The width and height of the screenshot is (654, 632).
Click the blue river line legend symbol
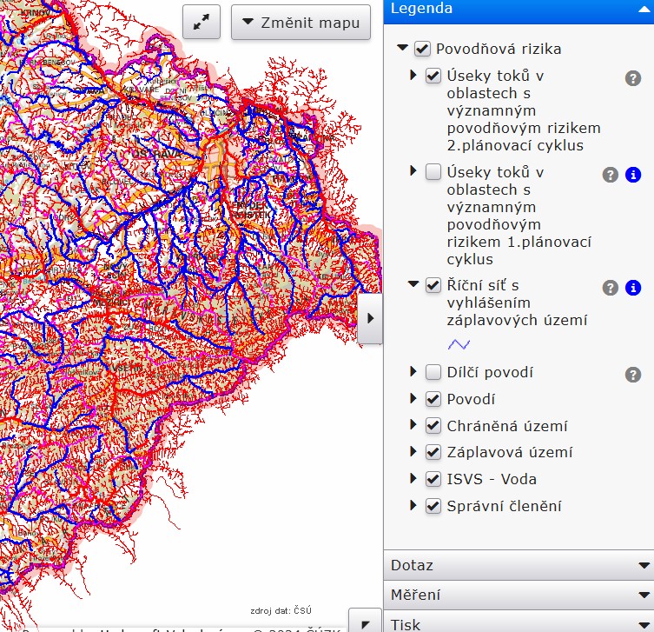pyautogui.click(x=459, y=344)
